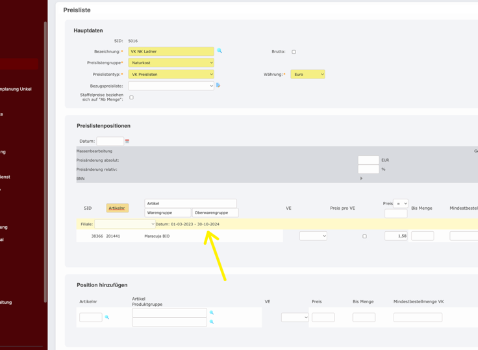The width and height of the screenshot is (478, 350).
Task: Click the Preis field showing 1,58
Action: tap(396, 236)
